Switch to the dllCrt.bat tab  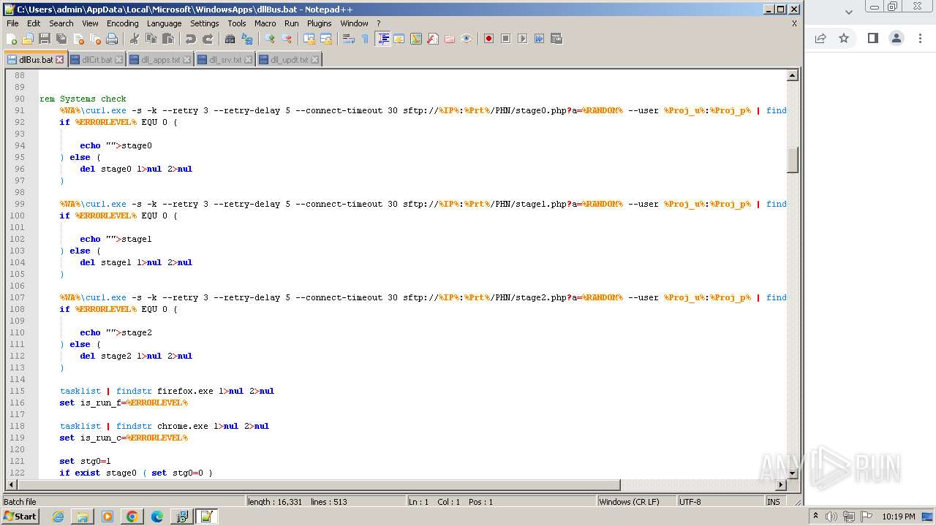coord(97,60)
